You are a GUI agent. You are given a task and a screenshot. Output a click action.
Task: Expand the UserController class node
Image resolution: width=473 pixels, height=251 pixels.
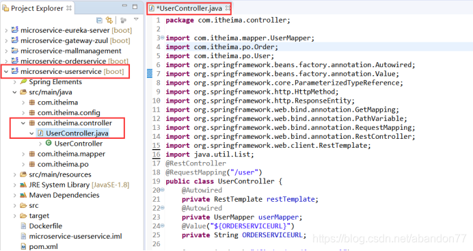click(x=40, y=144)
